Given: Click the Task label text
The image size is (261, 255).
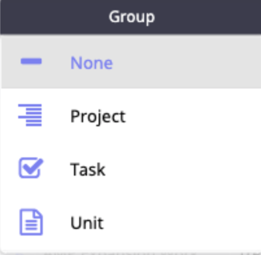Looking at the screenshot, I should tap(88, 169).
